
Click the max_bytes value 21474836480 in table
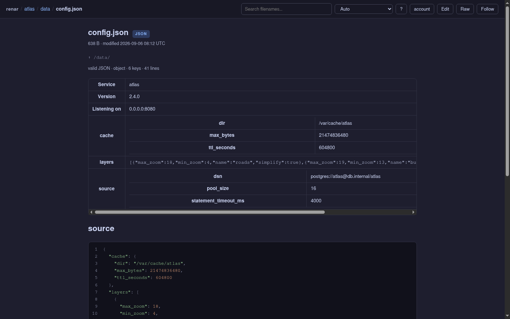[334, 135]
